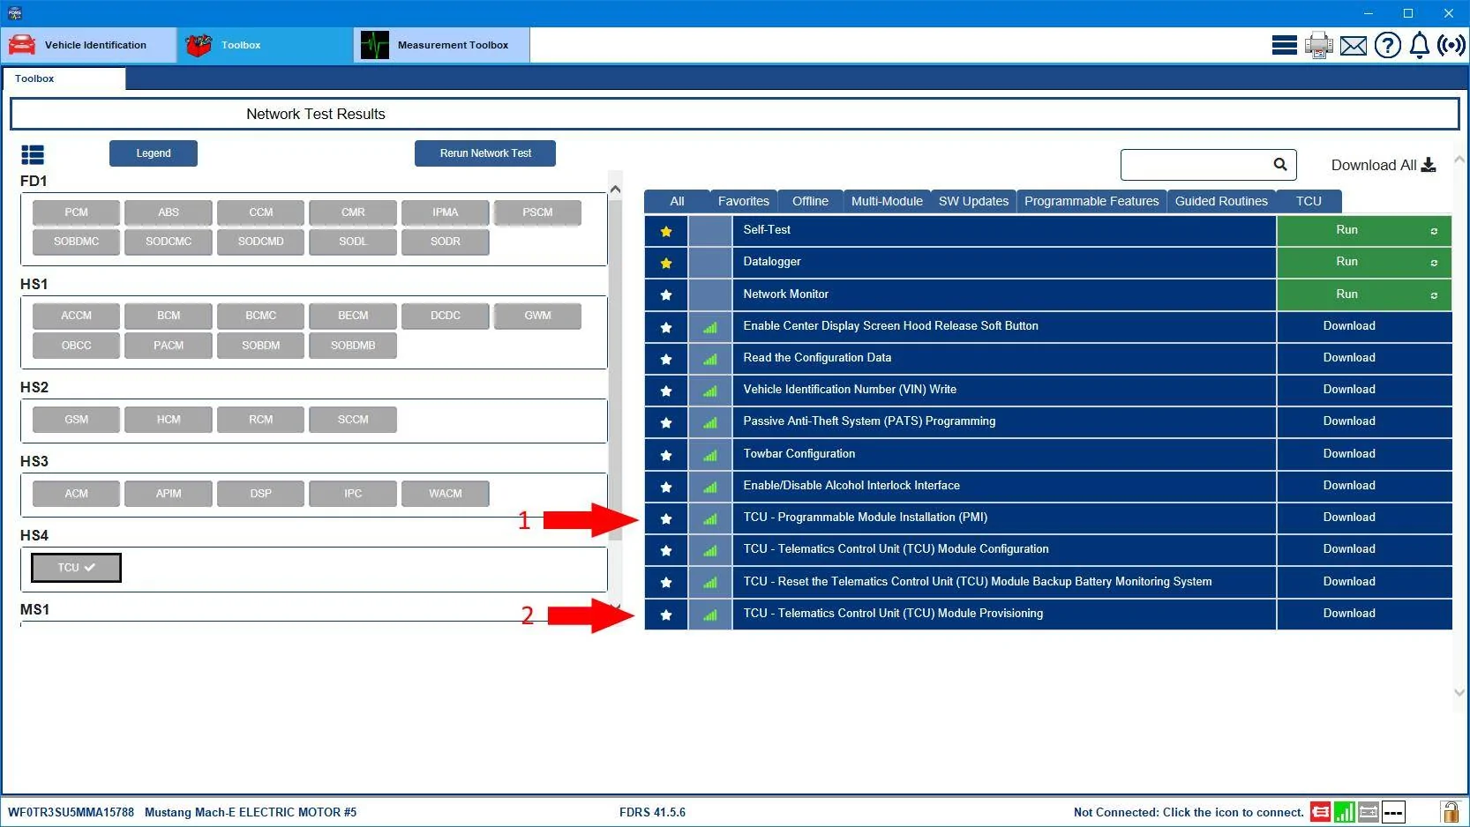1470x827 pixels.
Task: Click signal icon in TCU Module Configuration row
Action: tap(710, 550)
